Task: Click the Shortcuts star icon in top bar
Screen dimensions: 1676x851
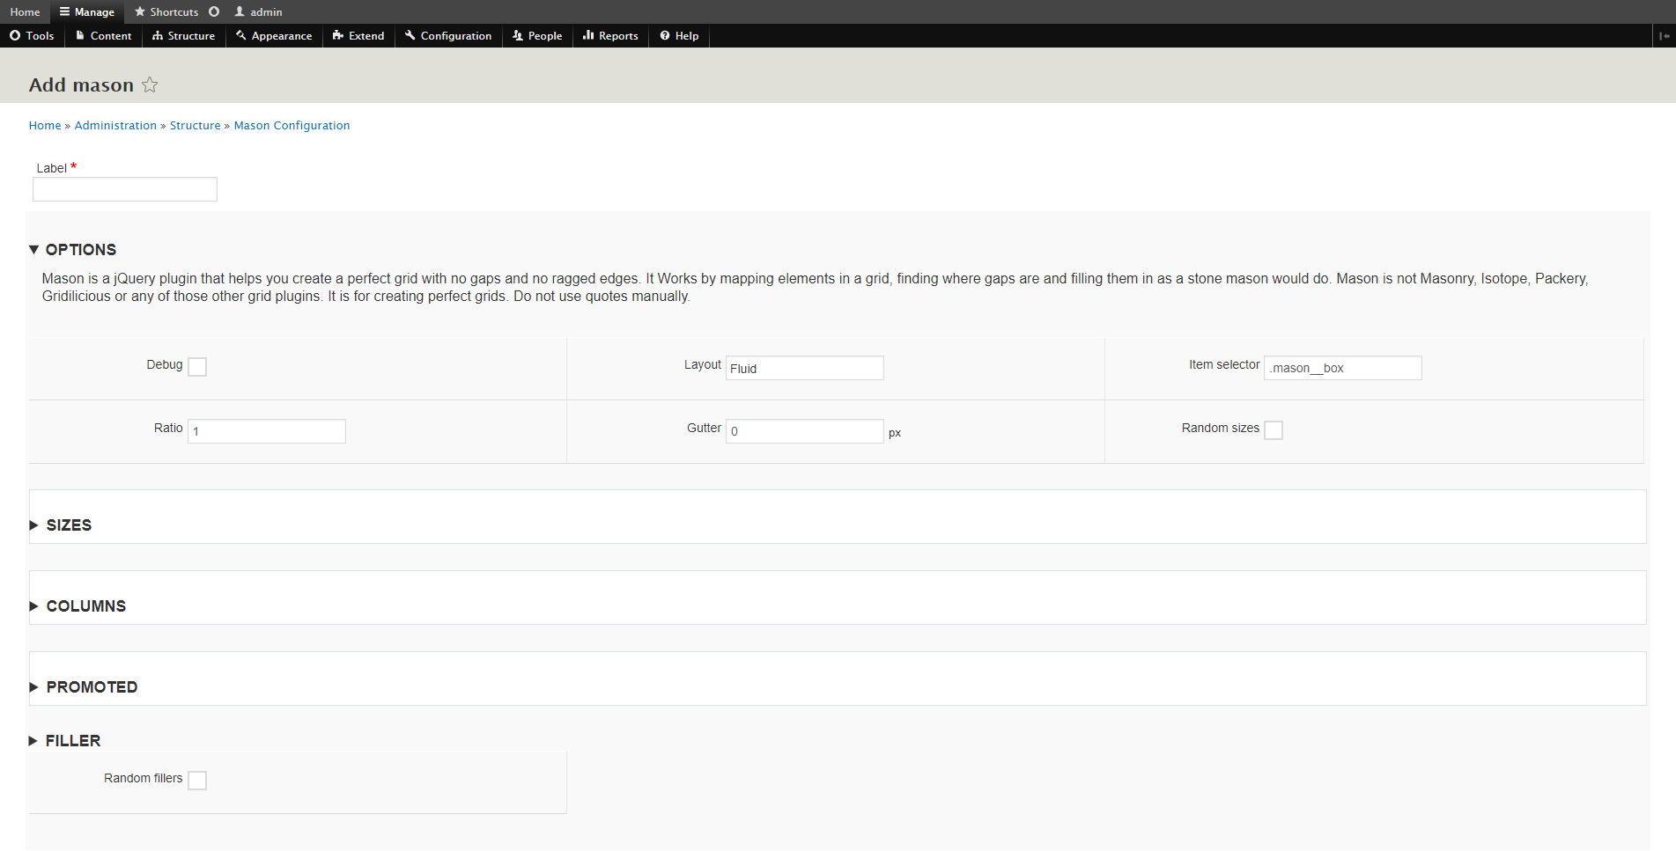Action: (x=140, y=11)
